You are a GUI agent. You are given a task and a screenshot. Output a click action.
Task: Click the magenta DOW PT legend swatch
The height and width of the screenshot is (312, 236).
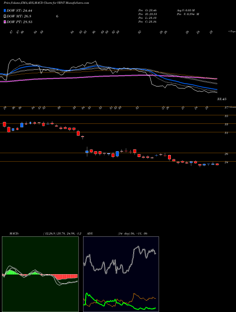pyautogui.click(x=5, y=22)
